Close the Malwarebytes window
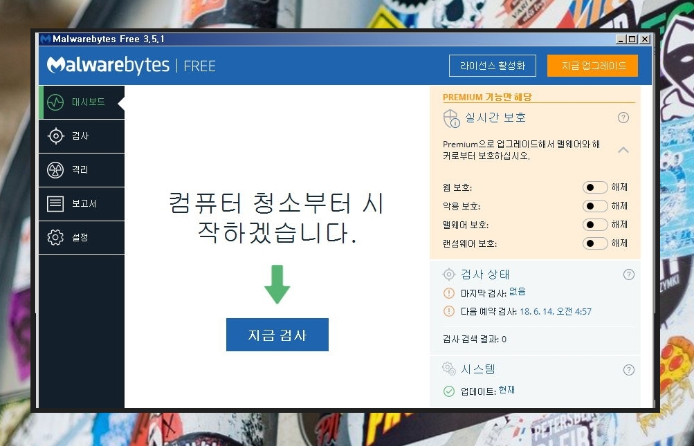694x446 pixels. 645,39
